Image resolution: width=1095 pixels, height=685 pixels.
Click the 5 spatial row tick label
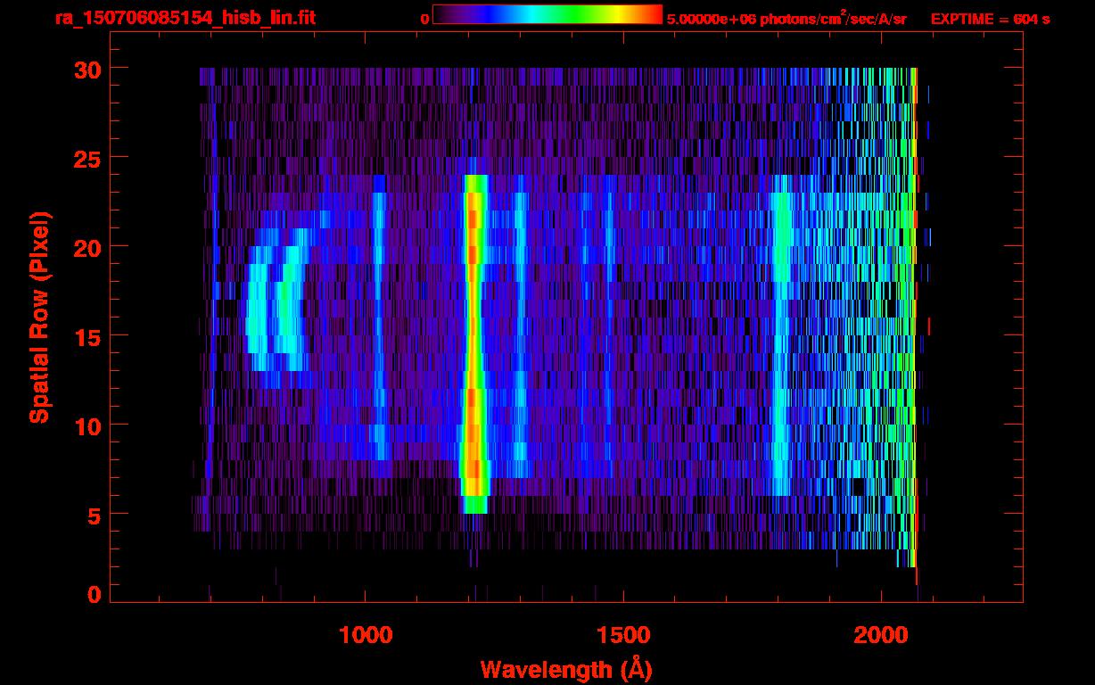tap(94, 515)
